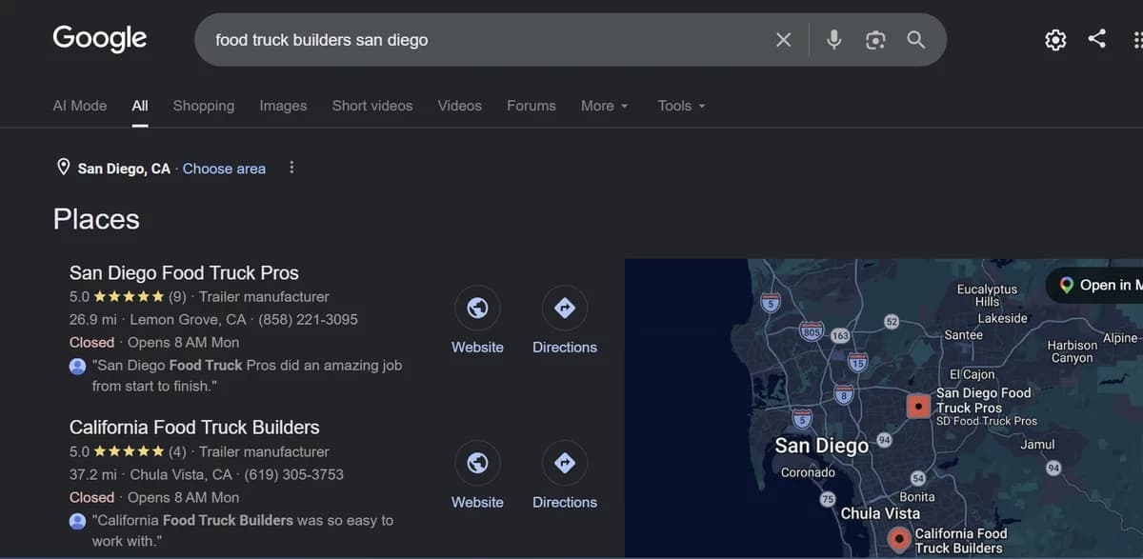
Task: Click the Google logo
Action: pyautogui.click(x=100, y=39)
